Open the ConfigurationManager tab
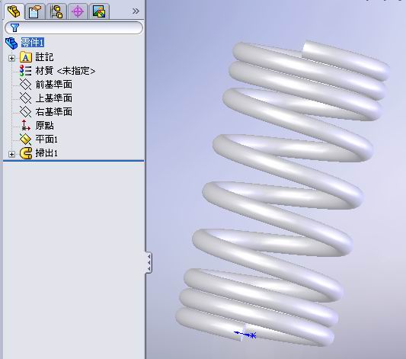Image resolution: width=406 pixels, height=359 pixels. click(x=56, y=11)
